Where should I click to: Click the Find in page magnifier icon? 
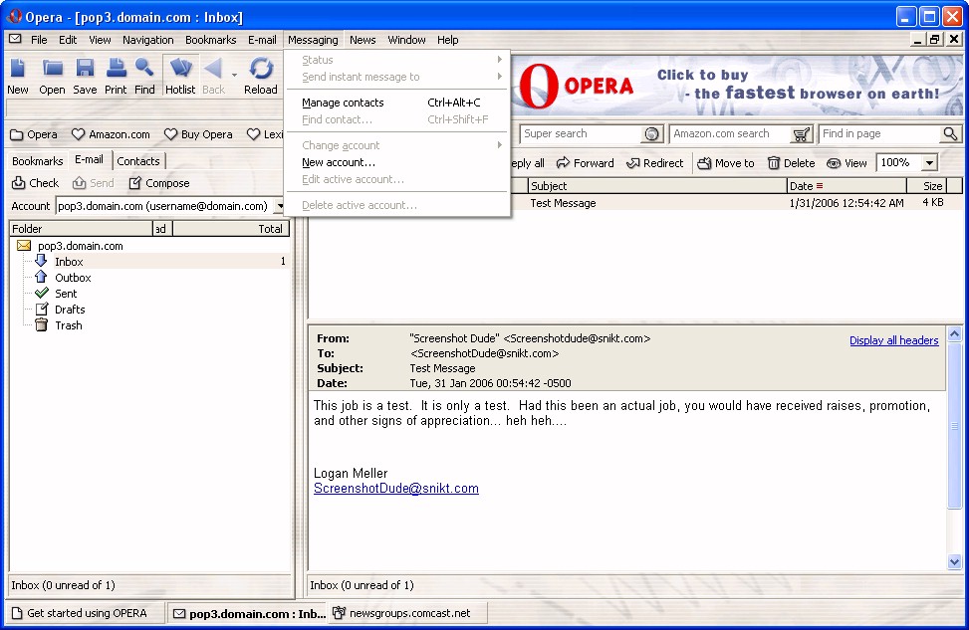pyautogui.click(x=950, y=133)
